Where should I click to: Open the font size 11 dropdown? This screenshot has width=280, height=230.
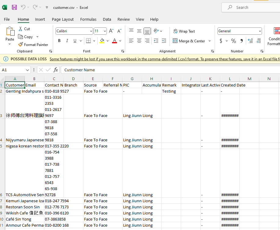tap(105, 31)
